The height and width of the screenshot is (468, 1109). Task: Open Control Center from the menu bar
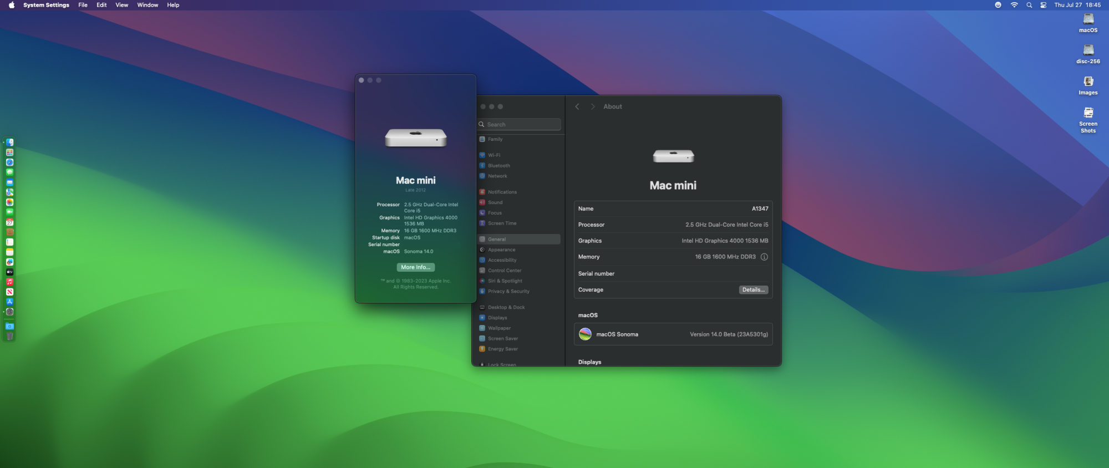(x=1044, y=5)
